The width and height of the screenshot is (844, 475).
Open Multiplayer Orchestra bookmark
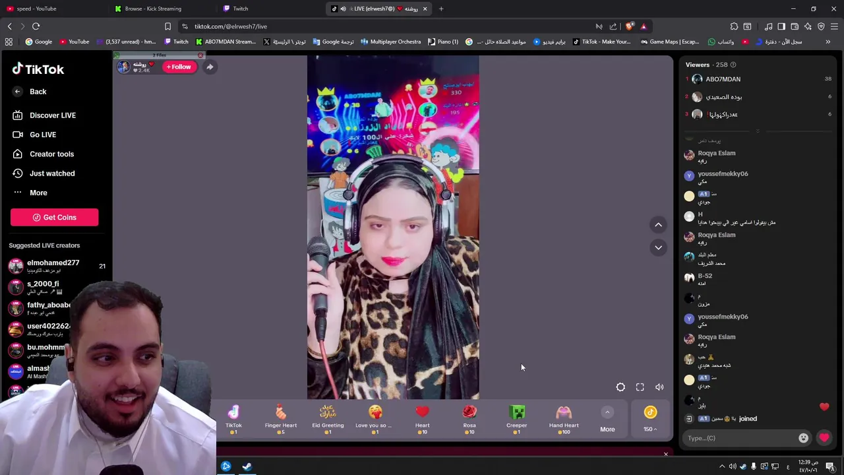390,42
